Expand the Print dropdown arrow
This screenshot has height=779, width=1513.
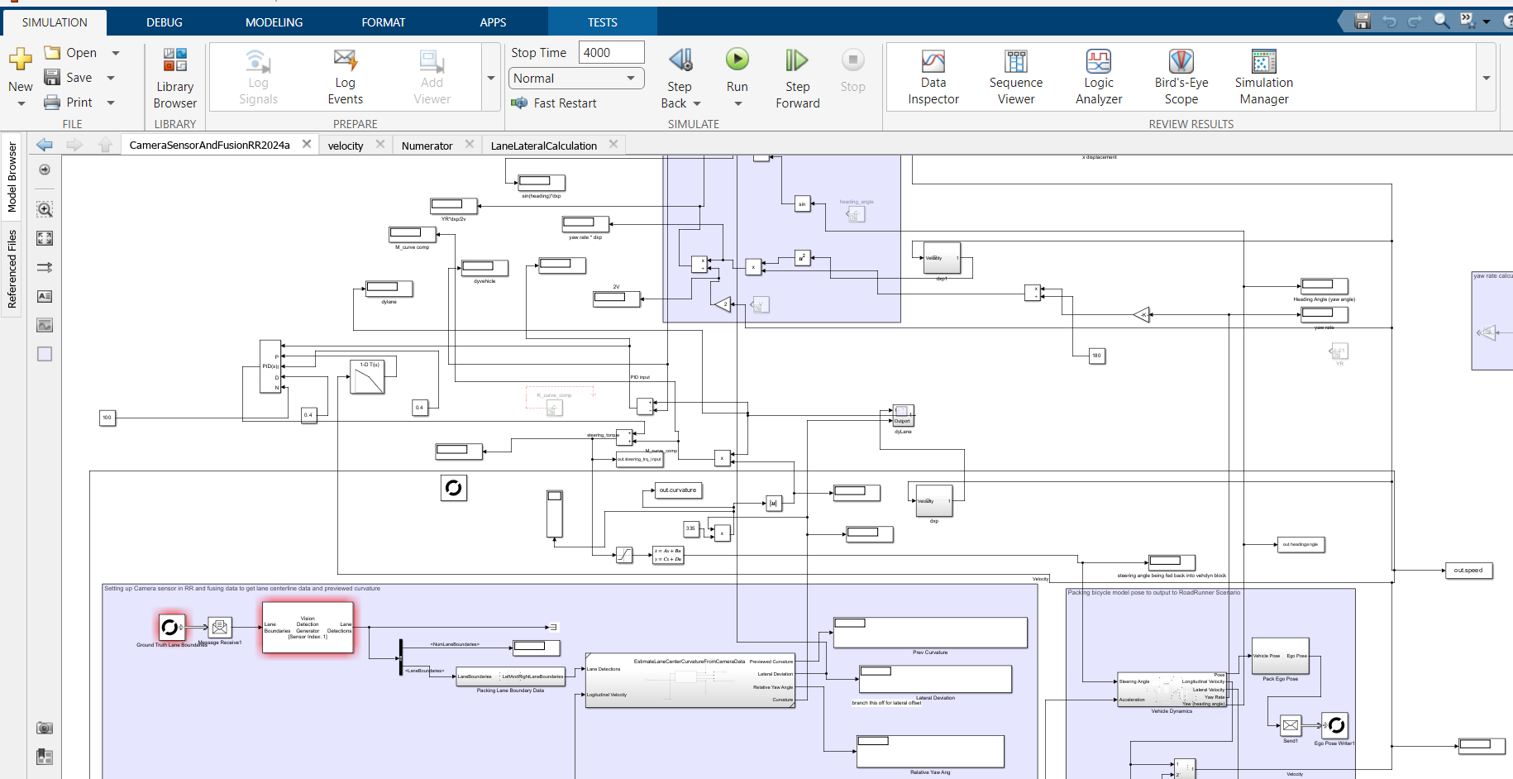(111, 103)
